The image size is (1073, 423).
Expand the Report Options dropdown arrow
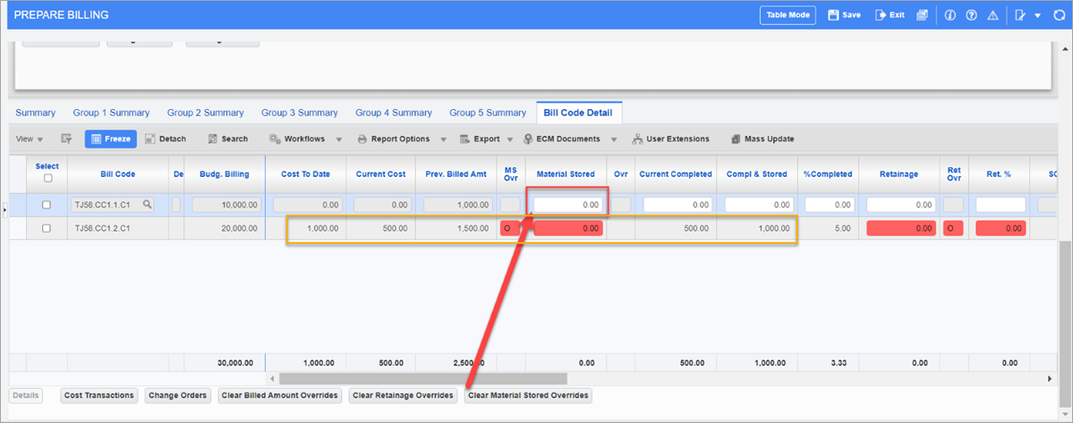pyautogui.click(x=444, y=140)
